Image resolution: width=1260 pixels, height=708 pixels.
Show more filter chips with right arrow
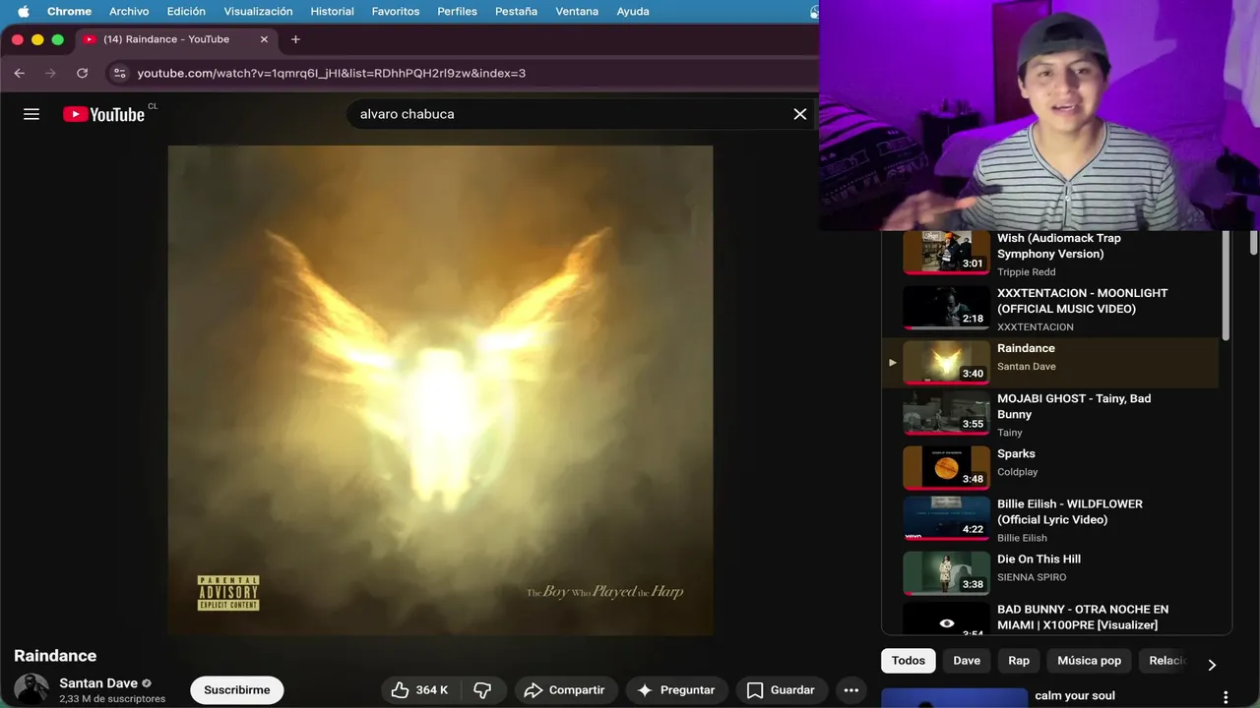tap(1212, 665)
